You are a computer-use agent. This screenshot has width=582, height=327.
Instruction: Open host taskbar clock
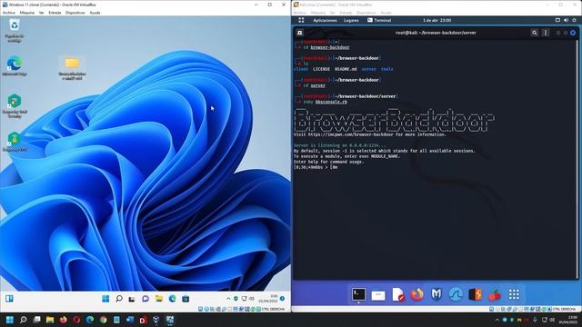568,320
